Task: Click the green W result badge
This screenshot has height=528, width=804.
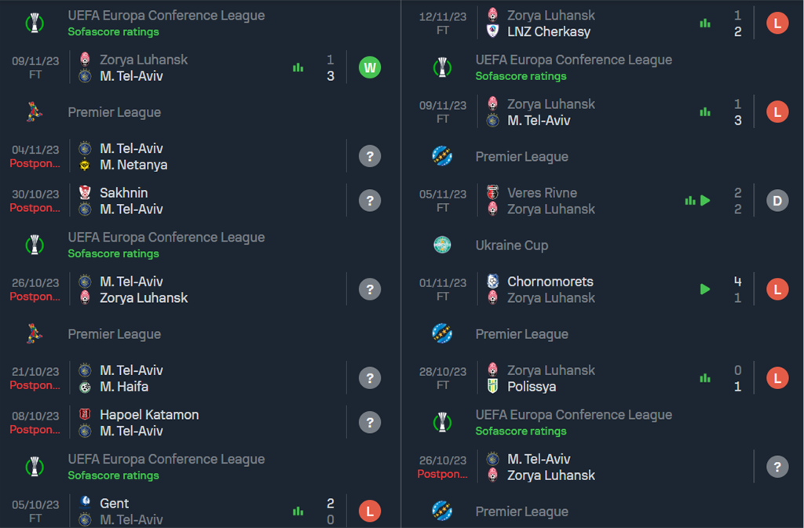Action: tap(370, 67)
